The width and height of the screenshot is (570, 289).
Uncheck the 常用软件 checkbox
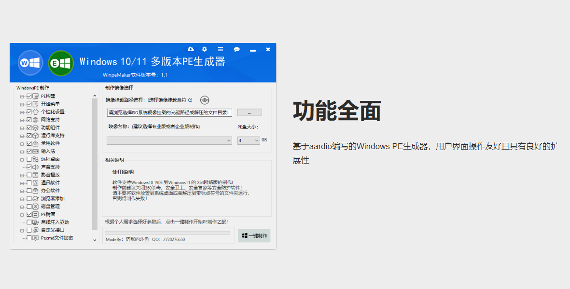tap(29, 144)
